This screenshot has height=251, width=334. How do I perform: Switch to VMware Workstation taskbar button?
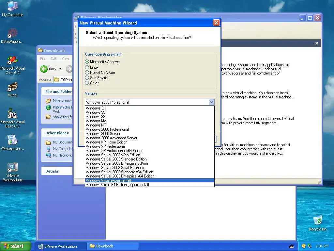[60, 246]
